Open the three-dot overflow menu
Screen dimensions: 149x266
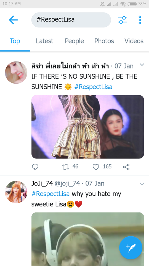[140, 20]
